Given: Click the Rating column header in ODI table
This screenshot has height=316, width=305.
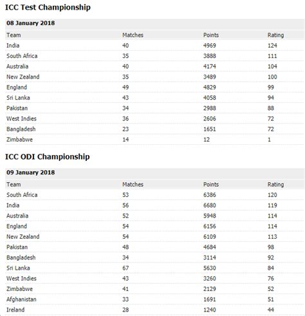Looking at the screenshot, I should pos(275,185).
